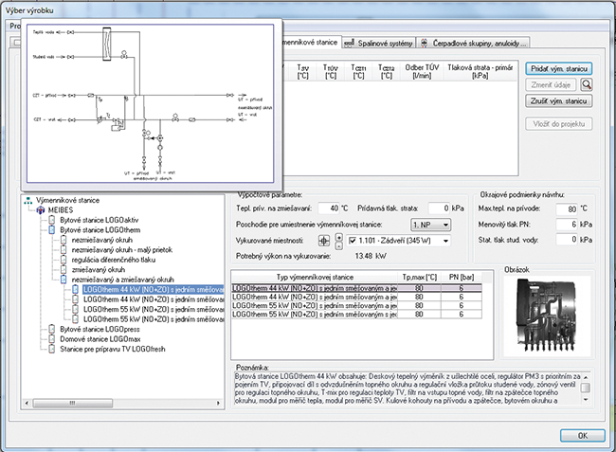
Task: Click icon beside regulácia diferenčného tlaku
Action: point(63,260)
